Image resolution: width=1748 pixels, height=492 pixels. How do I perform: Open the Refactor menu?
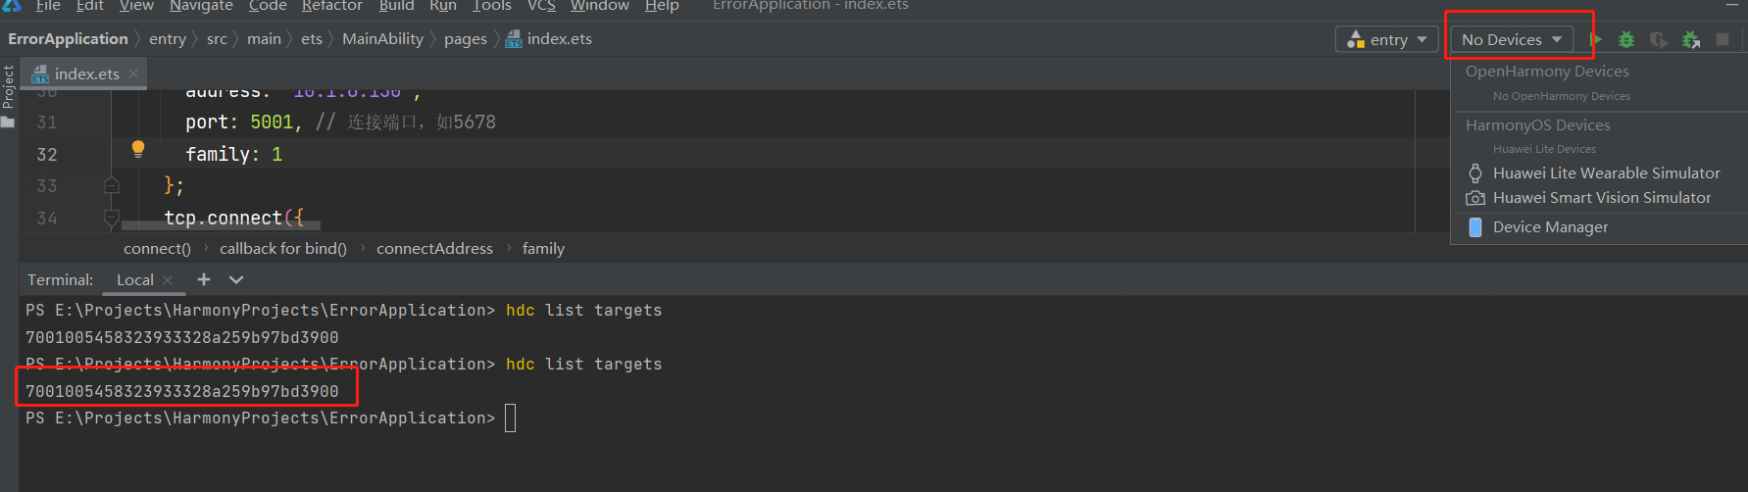[x=331, y=6]
